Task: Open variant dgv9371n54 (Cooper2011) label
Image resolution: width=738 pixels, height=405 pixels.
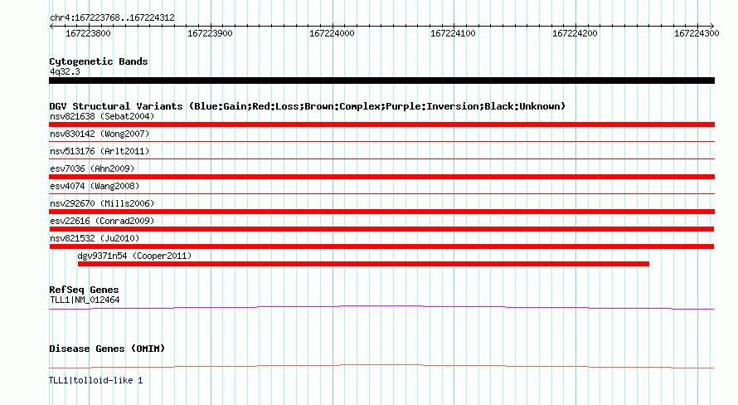Action: pyautogui.click(x=134, y=256)
